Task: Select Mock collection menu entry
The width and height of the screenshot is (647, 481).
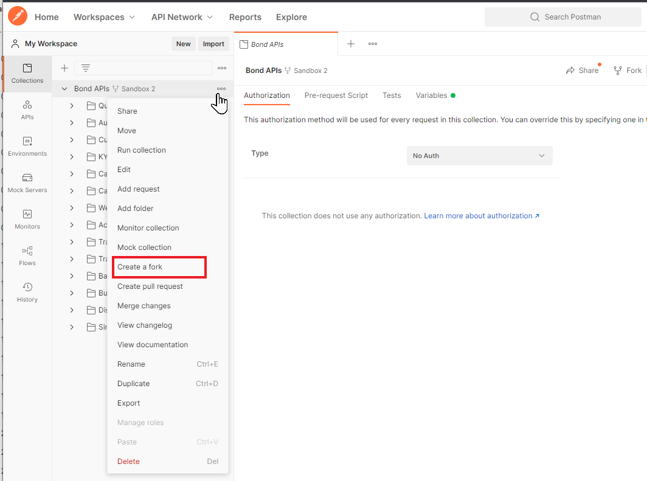Action: point(168,247)
